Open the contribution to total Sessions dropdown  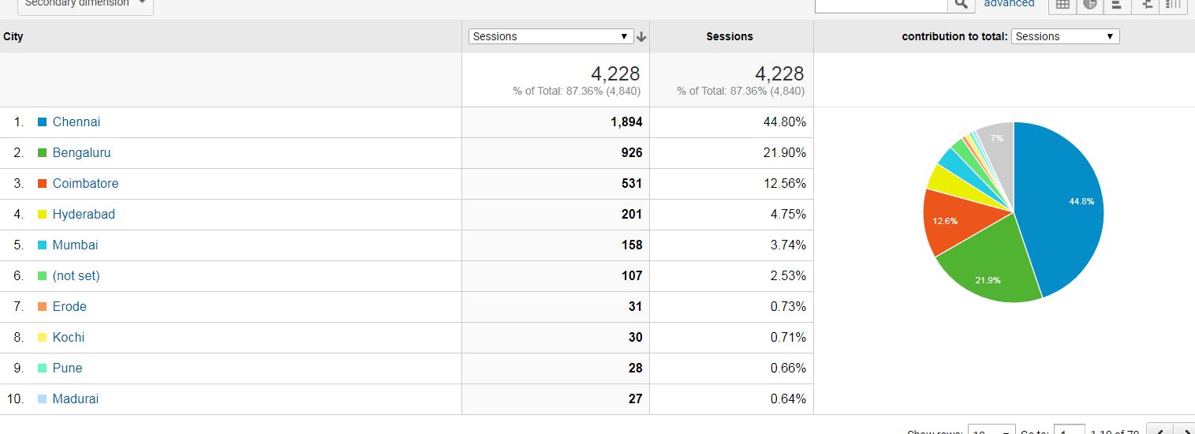pyautogui.click(x=1065, y=36)
